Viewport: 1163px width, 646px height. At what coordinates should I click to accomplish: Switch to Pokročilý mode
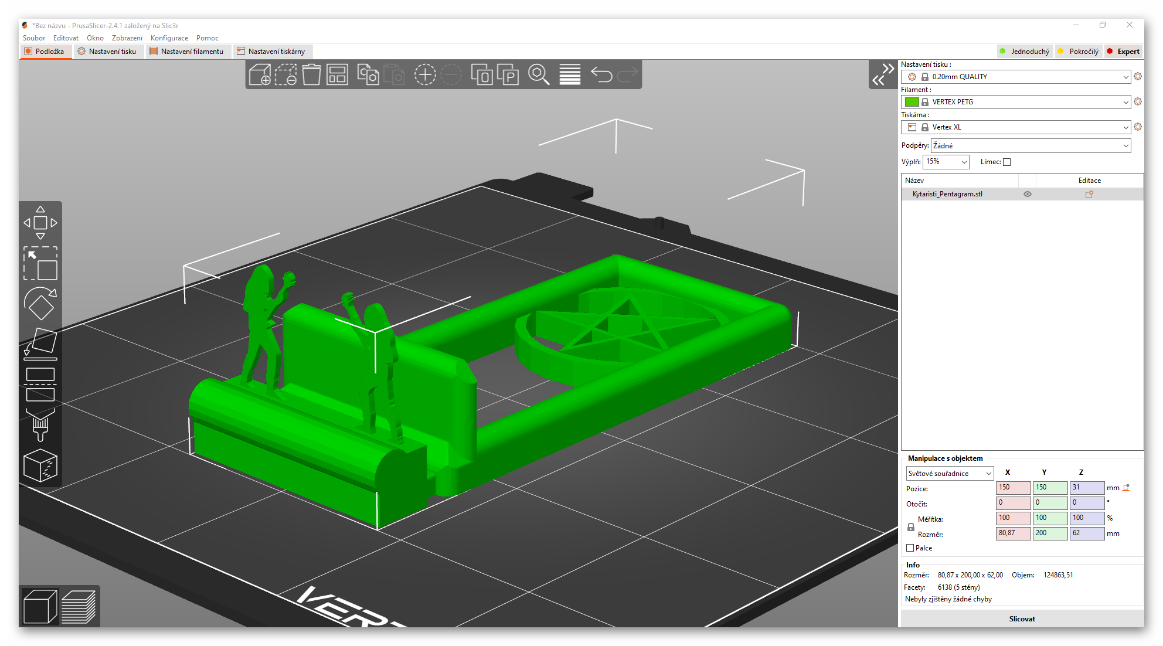tap(1078, 51)
